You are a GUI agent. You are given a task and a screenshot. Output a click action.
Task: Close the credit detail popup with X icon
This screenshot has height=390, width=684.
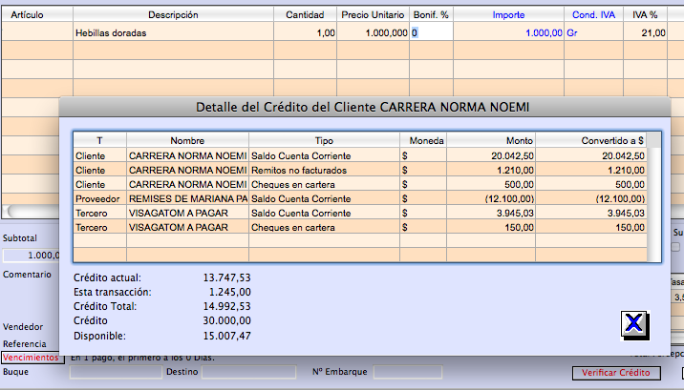634,325
